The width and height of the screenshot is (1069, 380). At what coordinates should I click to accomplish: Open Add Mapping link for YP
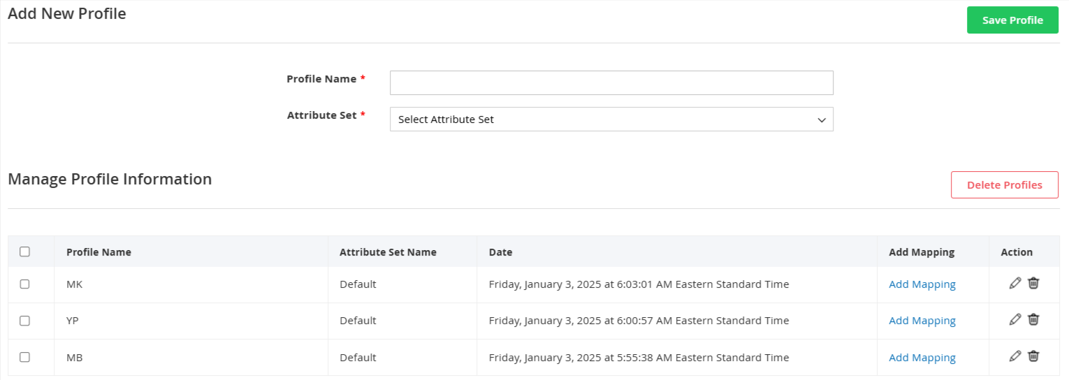pos(922,321)
